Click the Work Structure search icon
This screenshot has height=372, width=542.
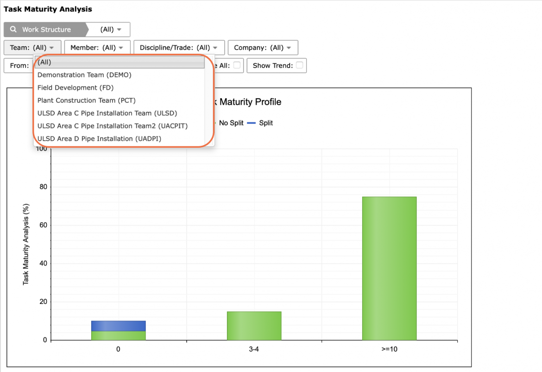coord(13,29)
